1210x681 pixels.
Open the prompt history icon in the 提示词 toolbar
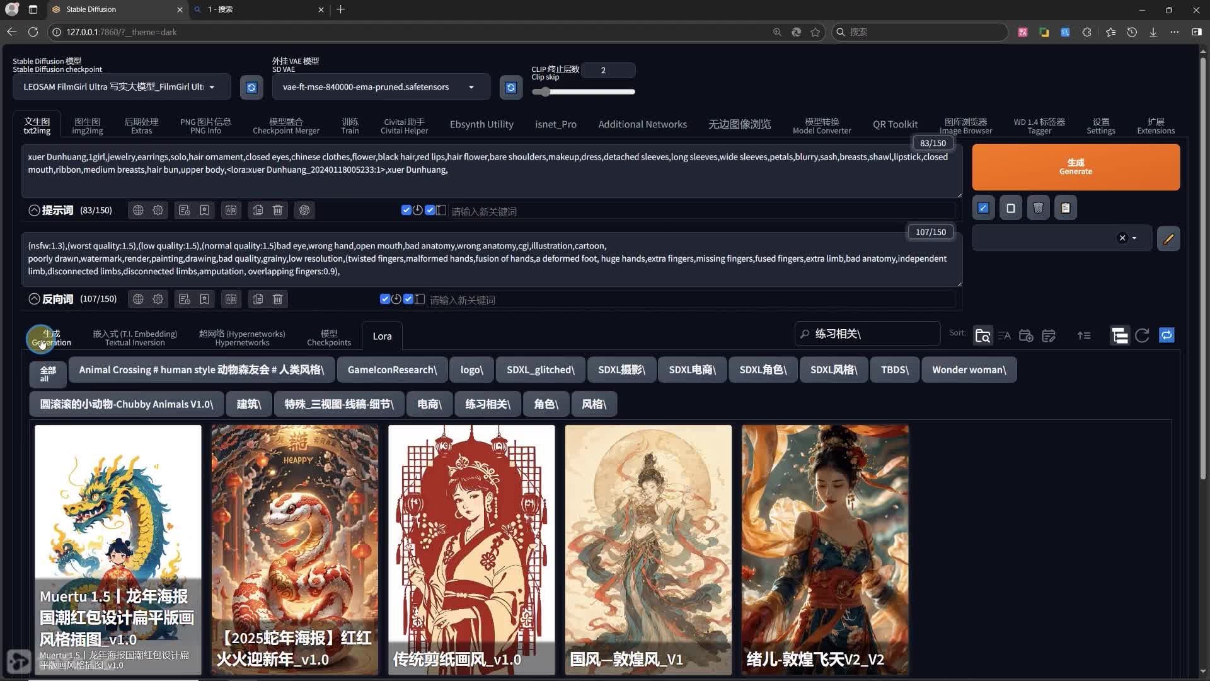pyautogui.click(x=184, y=210)
